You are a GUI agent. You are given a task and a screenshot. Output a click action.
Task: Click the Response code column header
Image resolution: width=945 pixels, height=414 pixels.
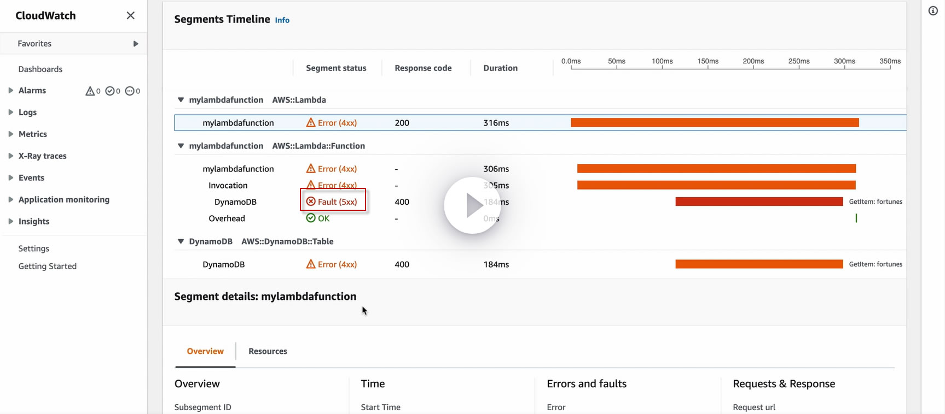click(423, 68)
